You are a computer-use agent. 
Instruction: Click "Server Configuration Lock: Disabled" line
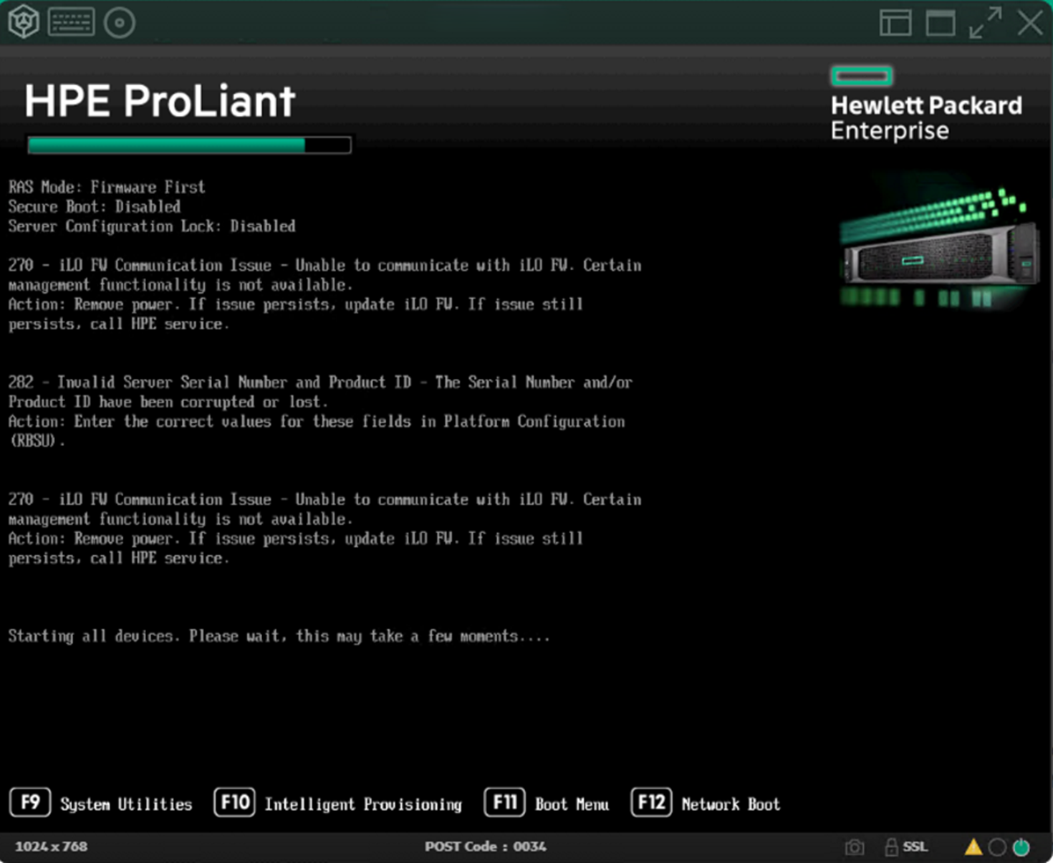pos(152,226)
